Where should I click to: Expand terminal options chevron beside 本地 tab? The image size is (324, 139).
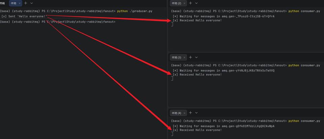click(31, 3)
